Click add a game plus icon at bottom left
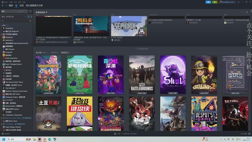 tap(3, 134)
